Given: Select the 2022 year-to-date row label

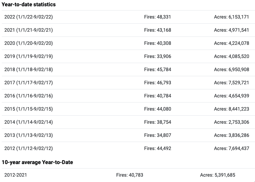Looking at the screenshot, I should (28, 17).
